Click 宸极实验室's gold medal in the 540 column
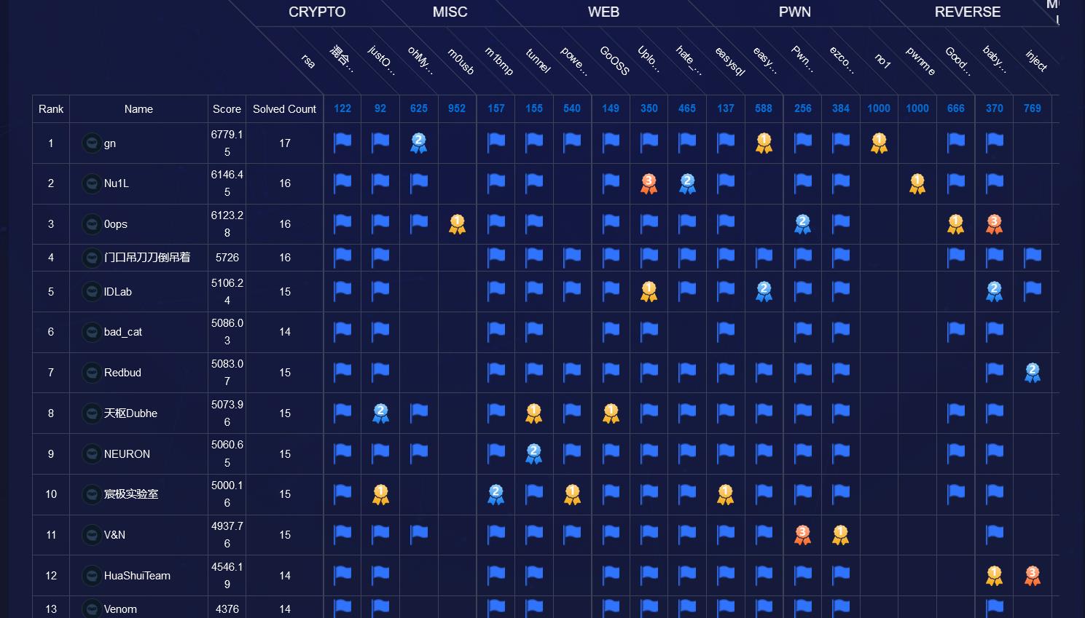This screenshot has width=1085, height=618. (572, 494)
